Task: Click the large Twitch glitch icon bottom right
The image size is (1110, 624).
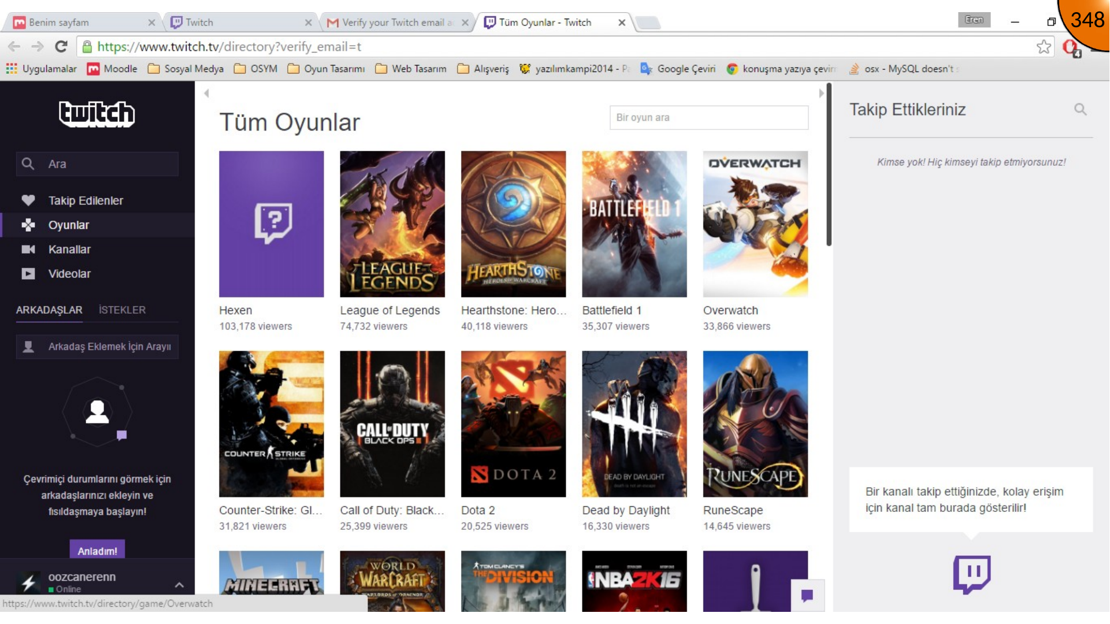Action: [971, 574]
